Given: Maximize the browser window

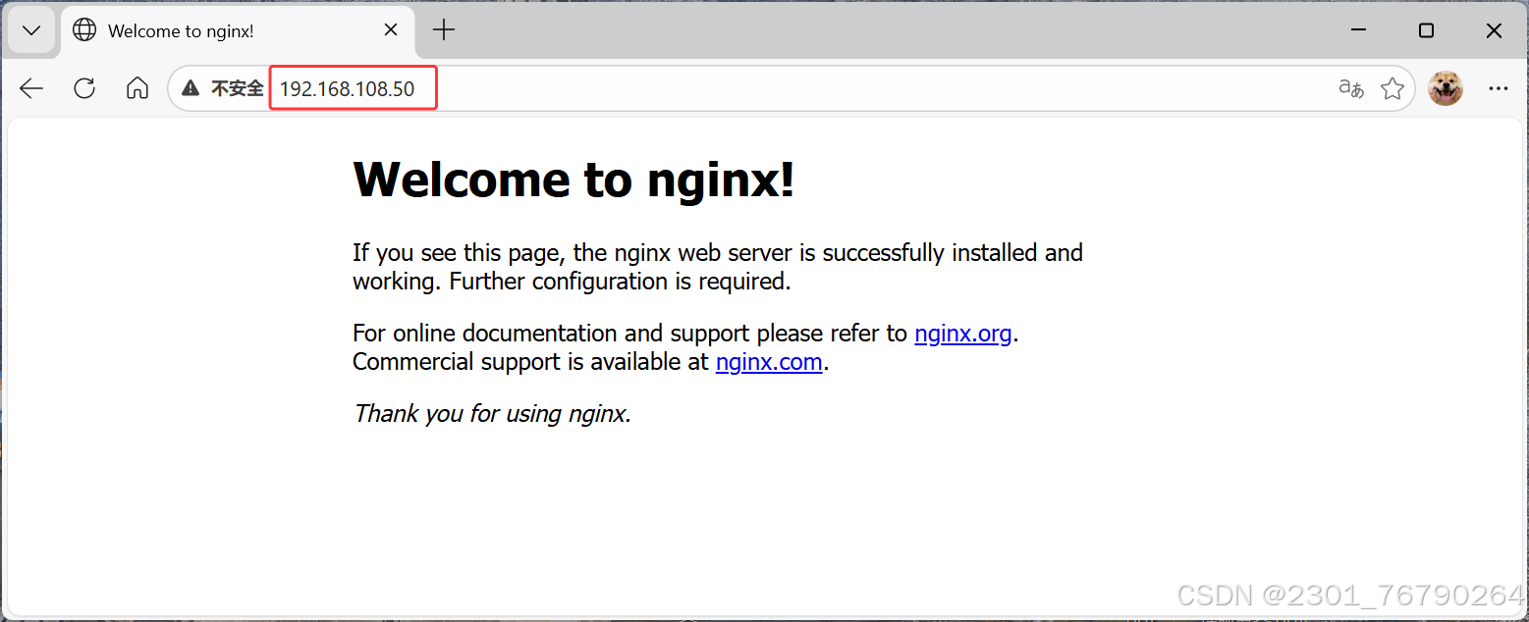Looking at the screenshot, I should pyautogui.click(x=1426, y=30).
